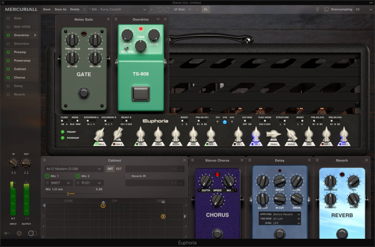Select Preamp in the effects sidebar
The height and width of the screenshot is (247, 375).
pos(20,52)
